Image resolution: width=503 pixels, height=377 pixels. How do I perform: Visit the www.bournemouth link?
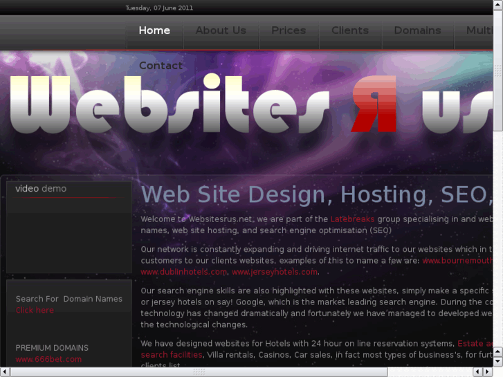(x=457, y=261)
